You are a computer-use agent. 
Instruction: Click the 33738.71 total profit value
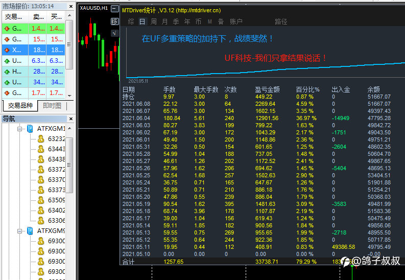[x=267, y=262]
